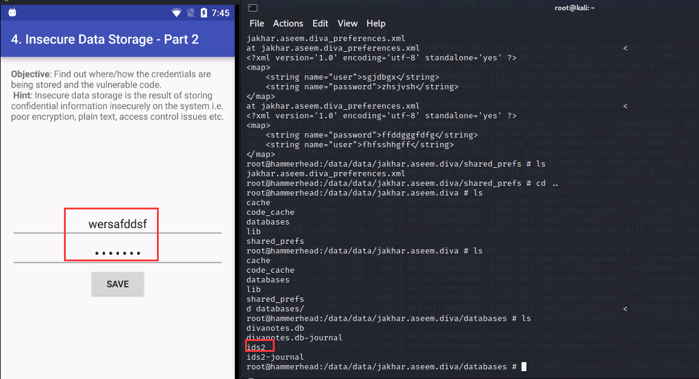
Task: Open the Actions menu
Action: [288, 24]
